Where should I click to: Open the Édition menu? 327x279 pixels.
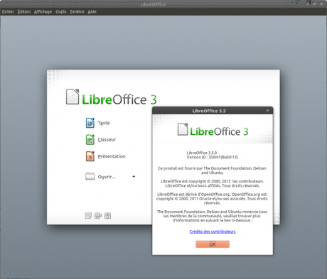coord(24,11)
